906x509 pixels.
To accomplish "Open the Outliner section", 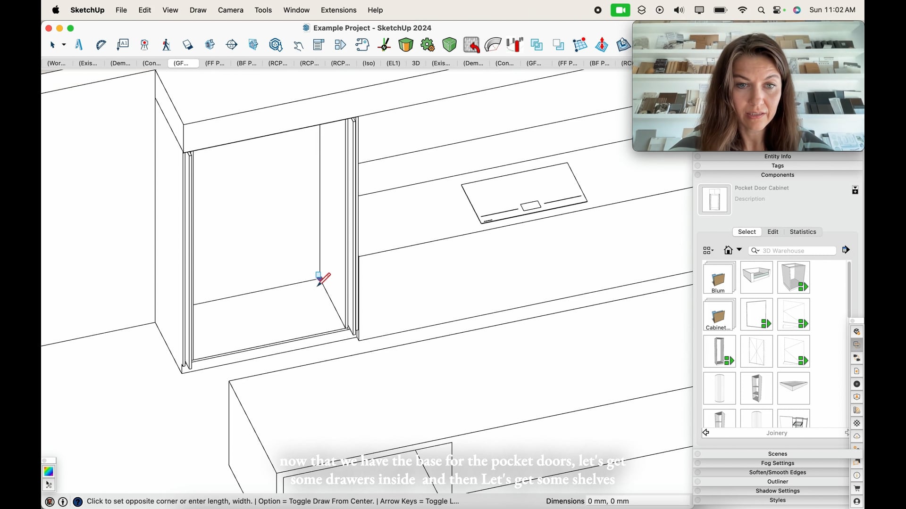I will point(777,481).
